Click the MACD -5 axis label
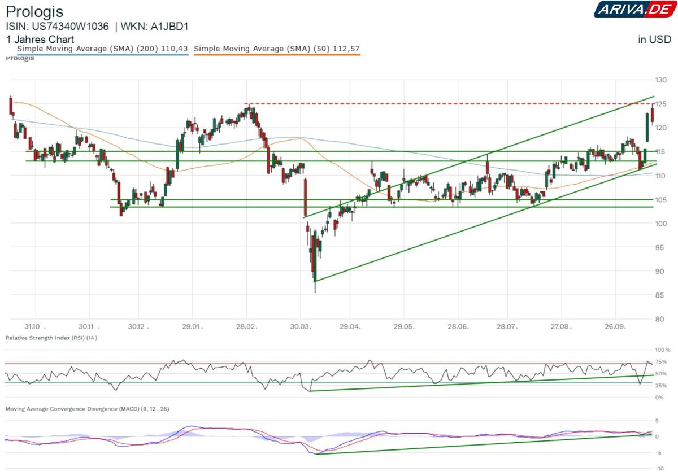Viewport: 678px width, 476px height. [x=658, y=453]
